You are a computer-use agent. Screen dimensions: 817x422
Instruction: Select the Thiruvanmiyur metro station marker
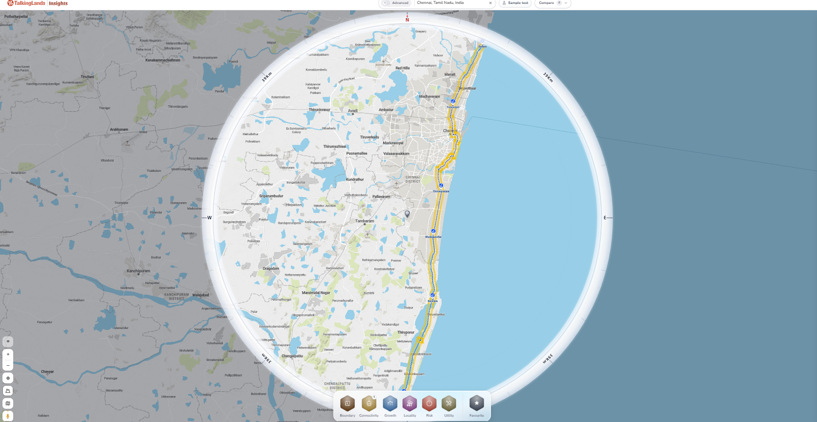[x=441, y=186]
